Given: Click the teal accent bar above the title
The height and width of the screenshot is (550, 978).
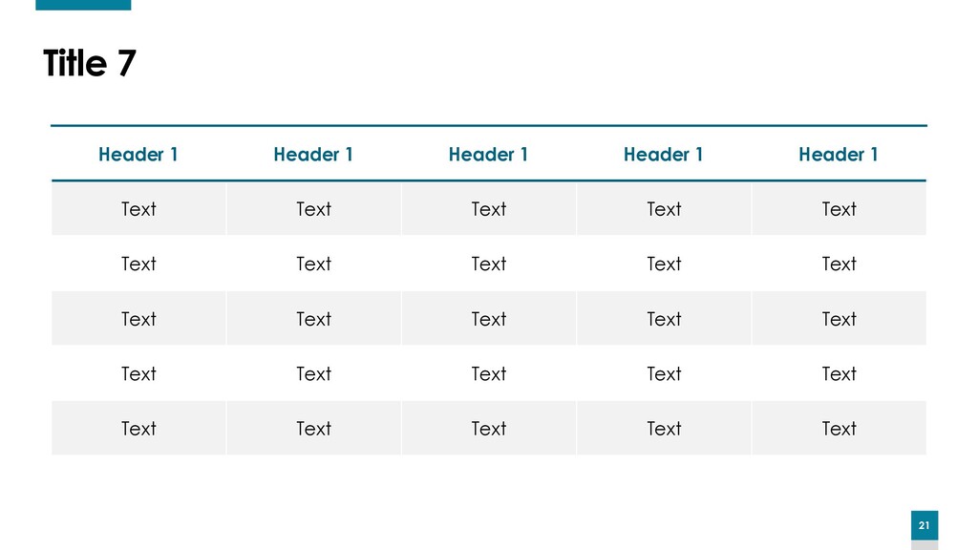Looking at the screenshot, I should pos(83,5).
